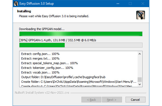The image size is (162, 106).
Task: Click the disabled maximize window button
Action: point(130,4)
